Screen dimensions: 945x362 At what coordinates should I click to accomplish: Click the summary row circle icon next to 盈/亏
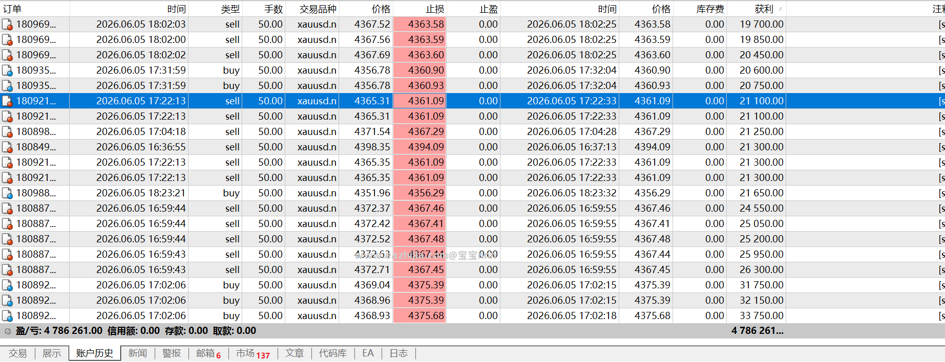pos(8,331)
